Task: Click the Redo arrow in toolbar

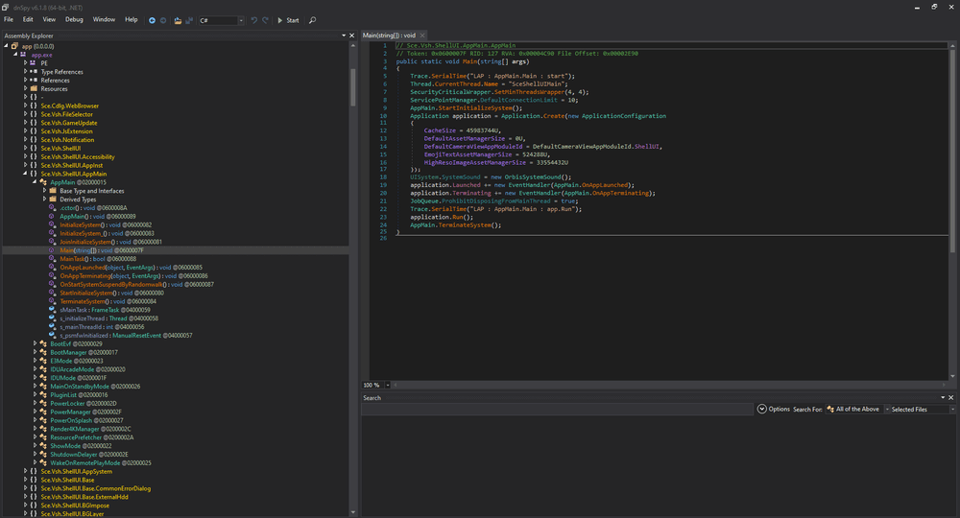Action: (265, 20)
